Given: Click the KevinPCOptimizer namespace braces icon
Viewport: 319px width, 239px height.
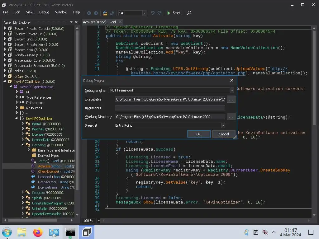Looking at the screenshot, I should coord(22,118).
